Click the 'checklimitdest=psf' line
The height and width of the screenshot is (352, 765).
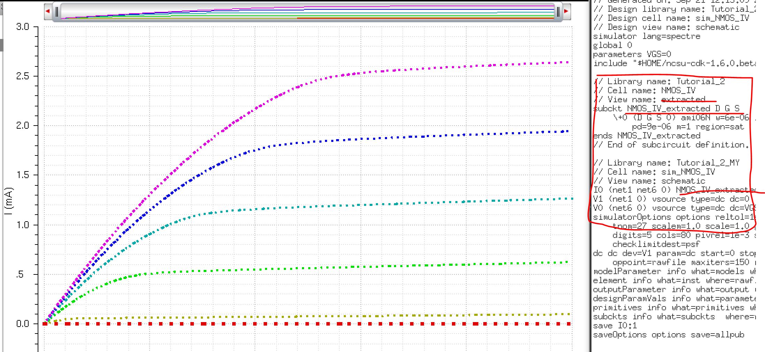tap(656, 245)
